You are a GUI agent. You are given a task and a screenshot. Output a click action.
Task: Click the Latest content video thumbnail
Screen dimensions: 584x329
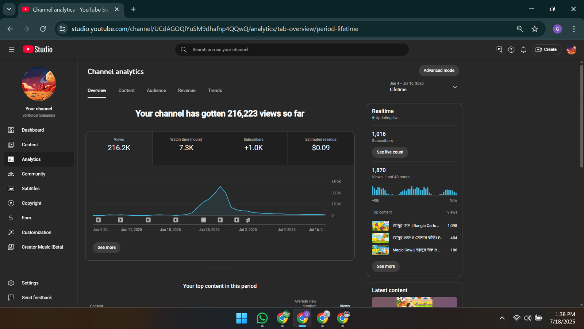pos(415,302)
